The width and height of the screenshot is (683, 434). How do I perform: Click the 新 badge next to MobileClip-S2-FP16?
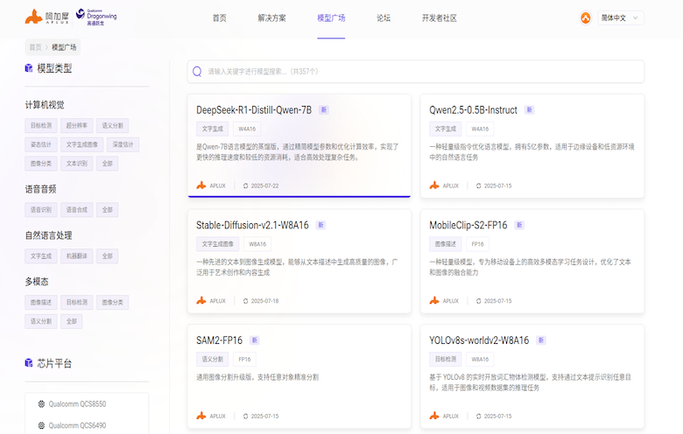click(519, 225)
